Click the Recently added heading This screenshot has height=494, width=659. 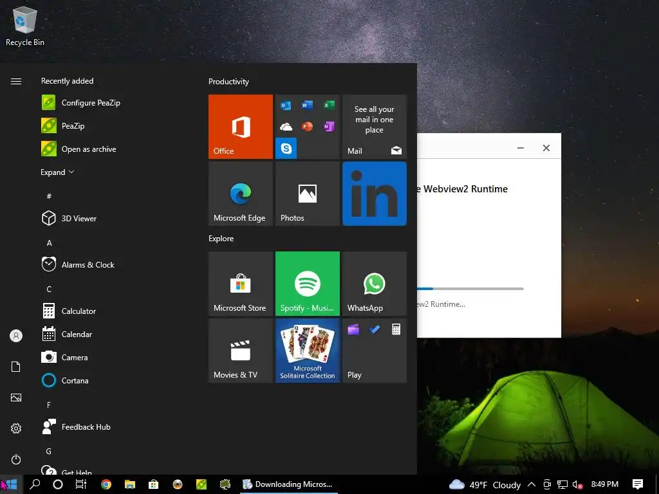[x=67, y=81]
